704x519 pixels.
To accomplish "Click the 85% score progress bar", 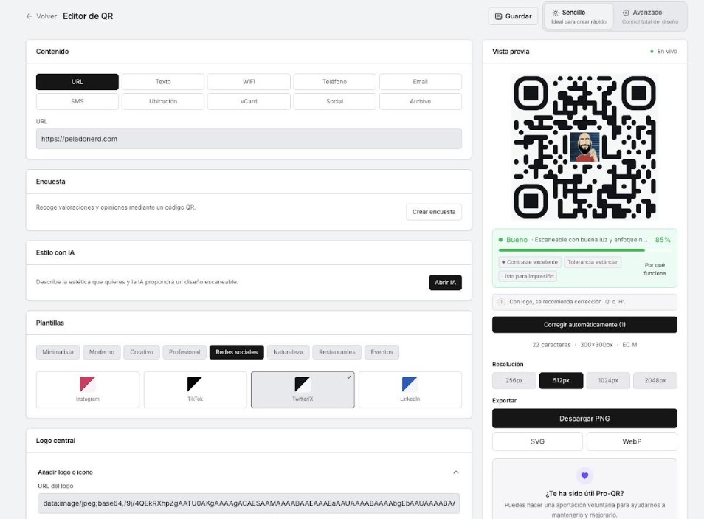I will pyautogui.click(x=584, y=250).
